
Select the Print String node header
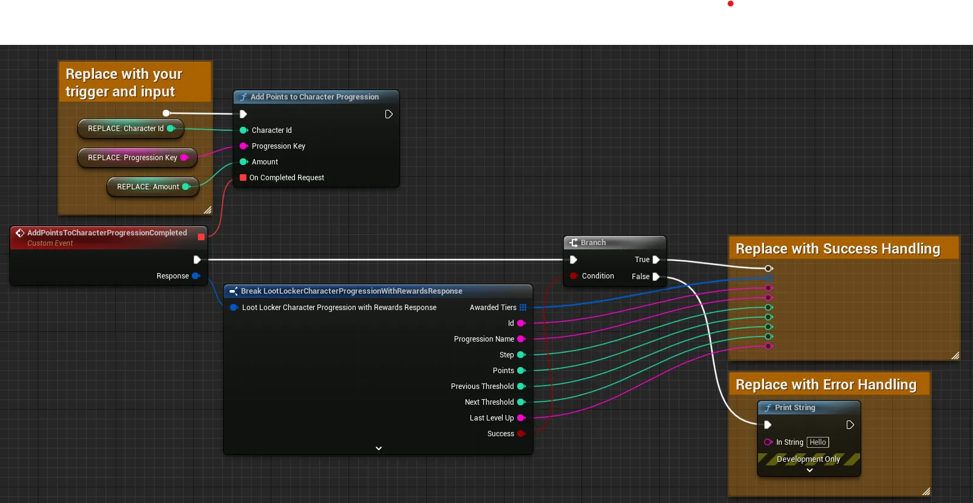(x=809, y=408)
